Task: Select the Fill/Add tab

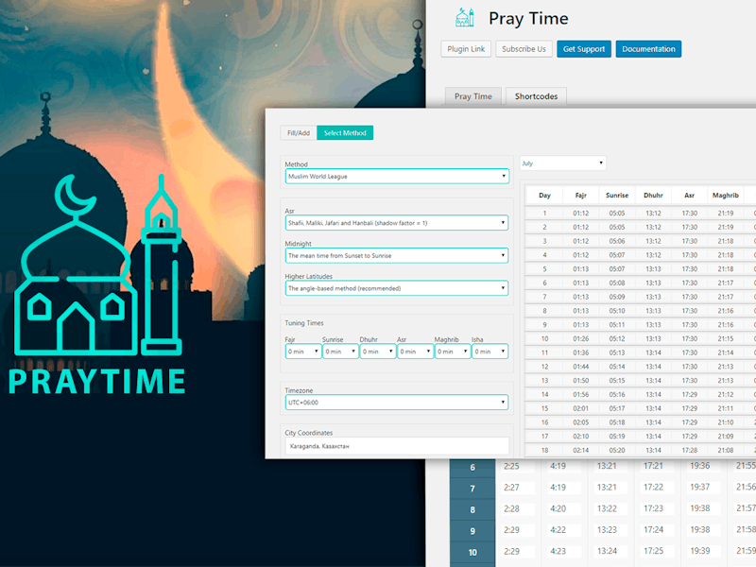Action: [299, 132]
